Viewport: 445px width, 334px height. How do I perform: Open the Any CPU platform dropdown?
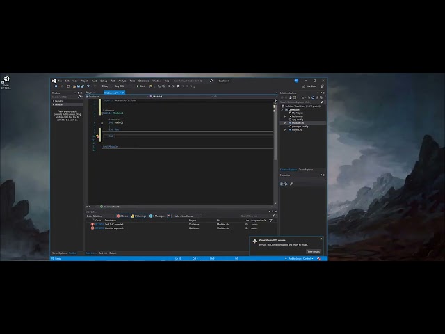pos(124,86)
